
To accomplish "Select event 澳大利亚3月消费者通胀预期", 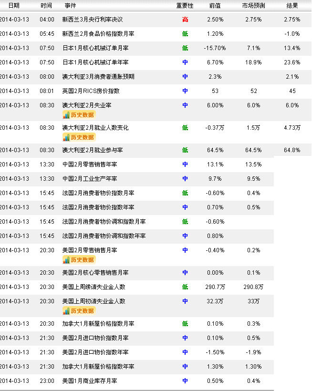I will point(98,77).
